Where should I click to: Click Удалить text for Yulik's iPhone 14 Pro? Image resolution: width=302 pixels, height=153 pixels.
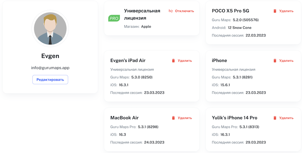click(x=286, y=118)
